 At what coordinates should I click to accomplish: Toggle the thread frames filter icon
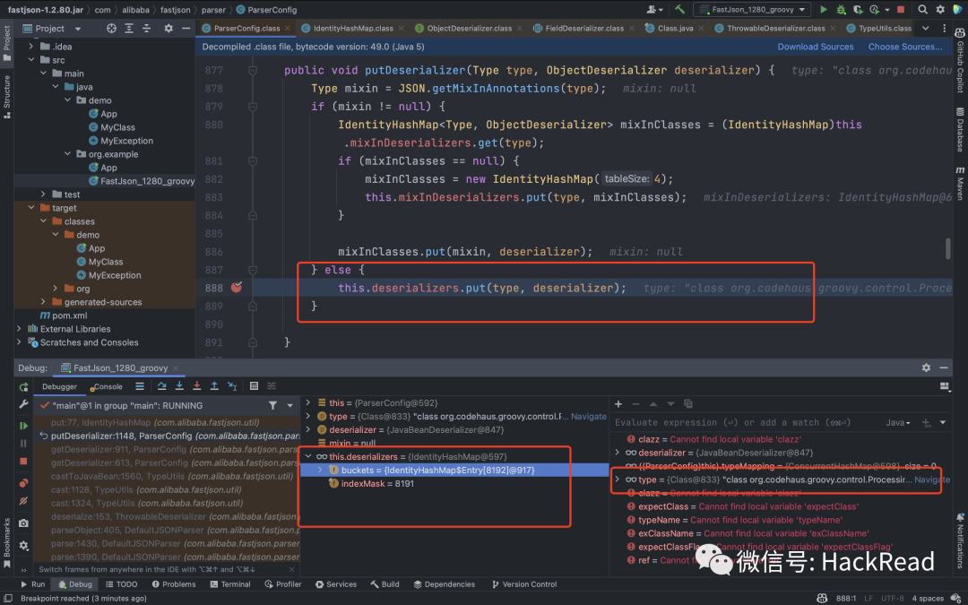coord(272,405)
